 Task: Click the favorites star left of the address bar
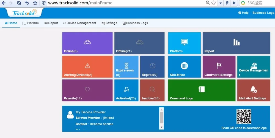pyautogui.click(x=35, y=3)
